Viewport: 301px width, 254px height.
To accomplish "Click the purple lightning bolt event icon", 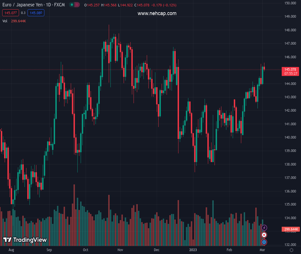I will pos(264,228).
